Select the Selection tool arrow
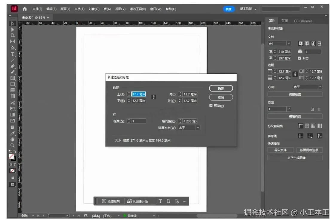 point(13,24)
